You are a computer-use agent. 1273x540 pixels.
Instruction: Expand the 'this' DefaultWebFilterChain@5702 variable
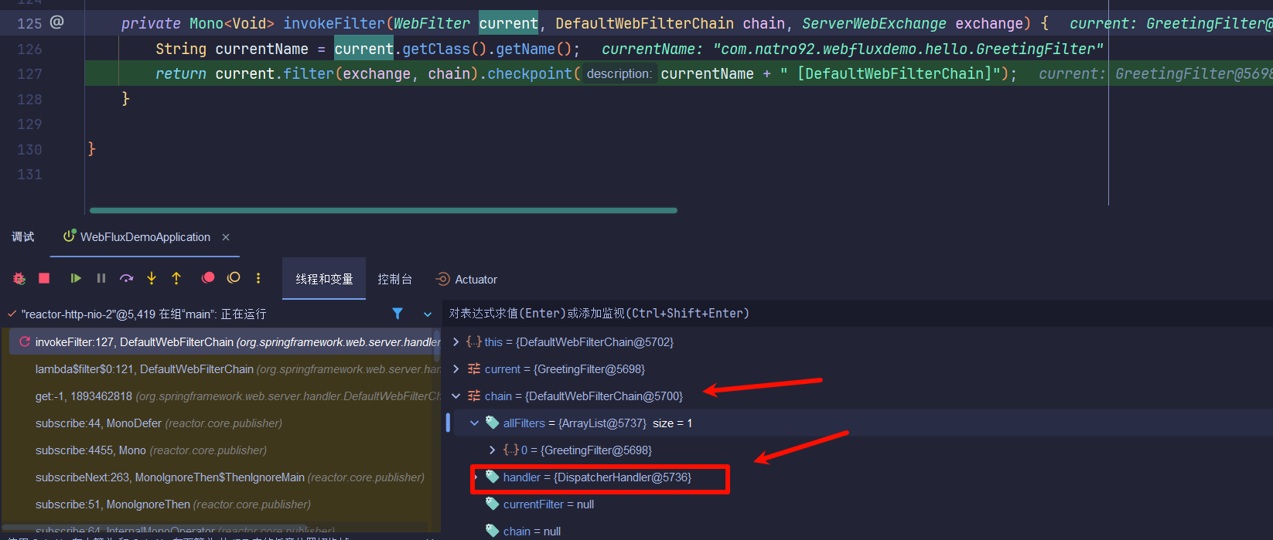(456, 341)
